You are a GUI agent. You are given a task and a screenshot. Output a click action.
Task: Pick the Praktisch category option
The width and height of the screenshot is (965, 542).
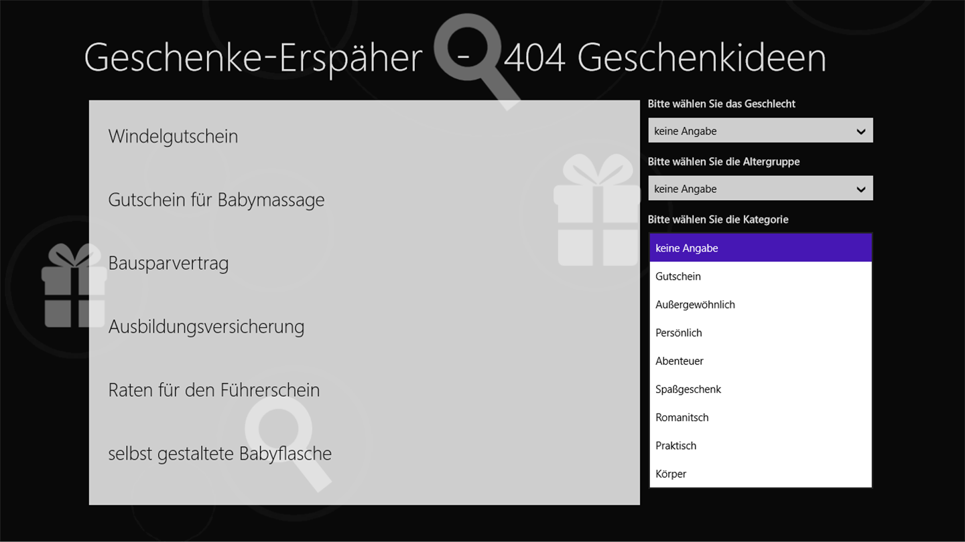(761, 445)
